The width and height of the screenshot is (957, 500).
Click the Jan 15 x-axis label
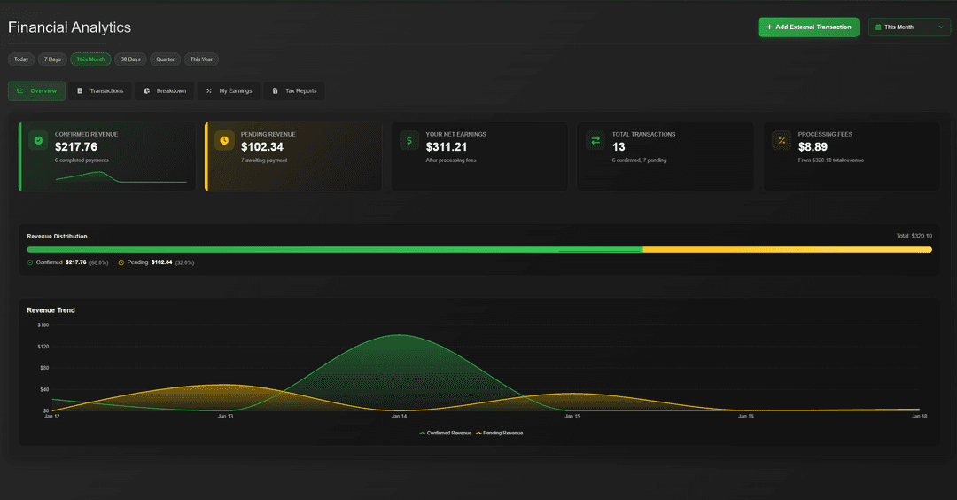click(572, 417)
